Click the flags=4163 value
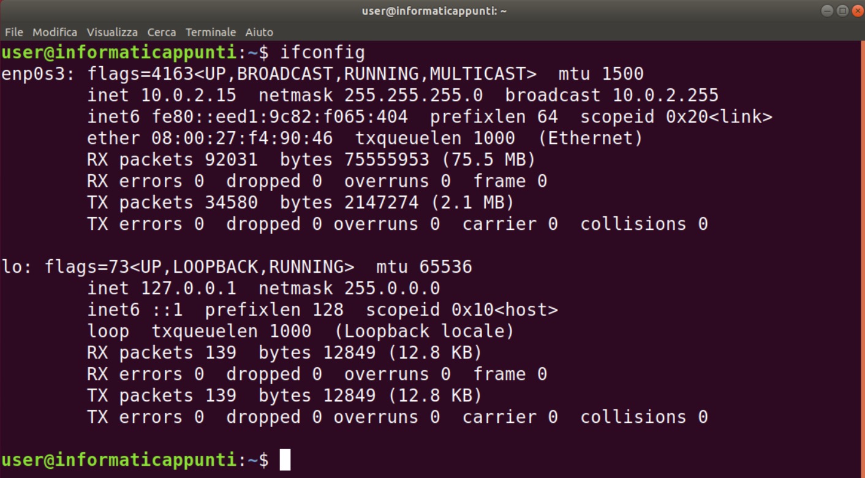The image size is (865, 478). 140,74
